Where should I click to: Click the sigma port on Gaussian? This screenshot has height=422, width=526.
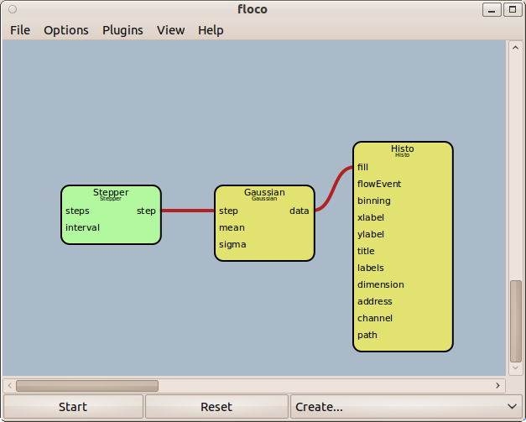232,244
